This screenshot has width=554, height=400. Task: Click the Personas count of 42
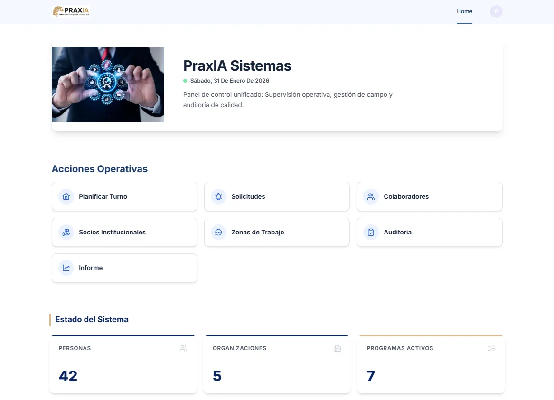pos(68,376)
